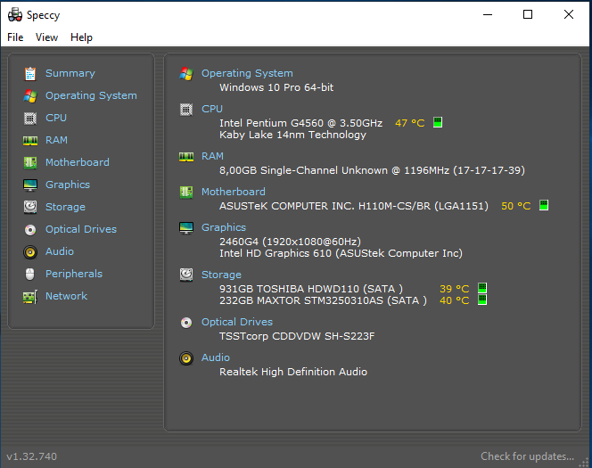592x468 pixels.
Task: Click the window resize grip corner
Action: [585, 462]
